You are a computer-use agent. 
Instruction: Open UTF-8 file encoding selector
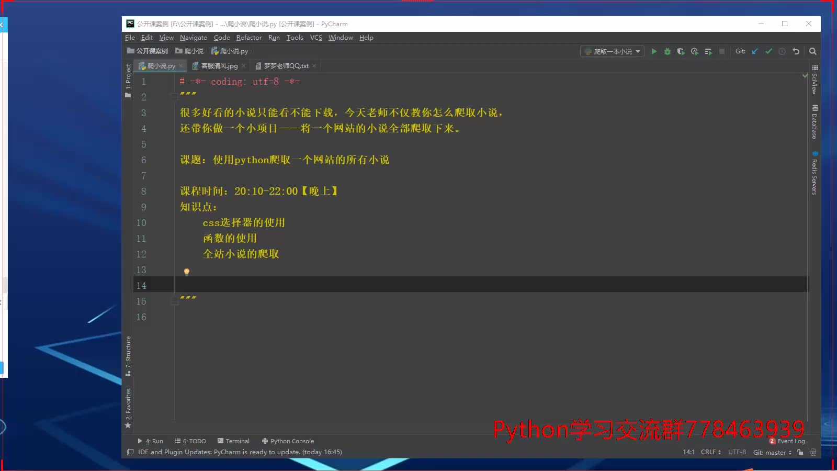737,452
